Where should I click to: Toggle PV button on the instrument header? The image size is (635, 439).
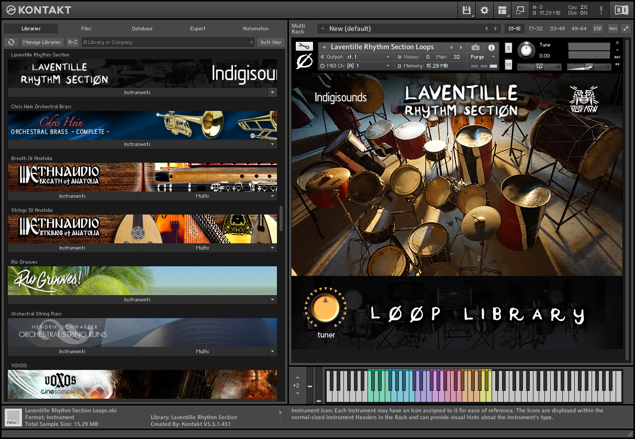click(617, 64)
